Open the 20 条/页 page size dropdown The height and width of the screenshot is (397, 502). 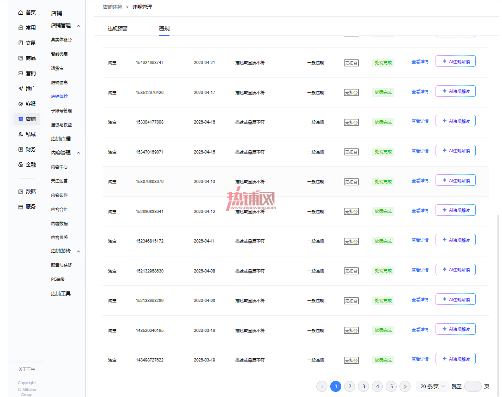432,386
